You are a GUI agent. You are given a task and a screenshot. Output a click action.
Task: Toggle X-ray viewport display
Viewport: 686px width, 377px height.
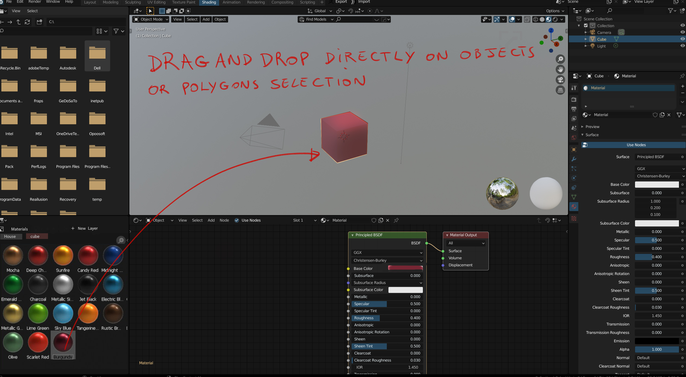527,19
